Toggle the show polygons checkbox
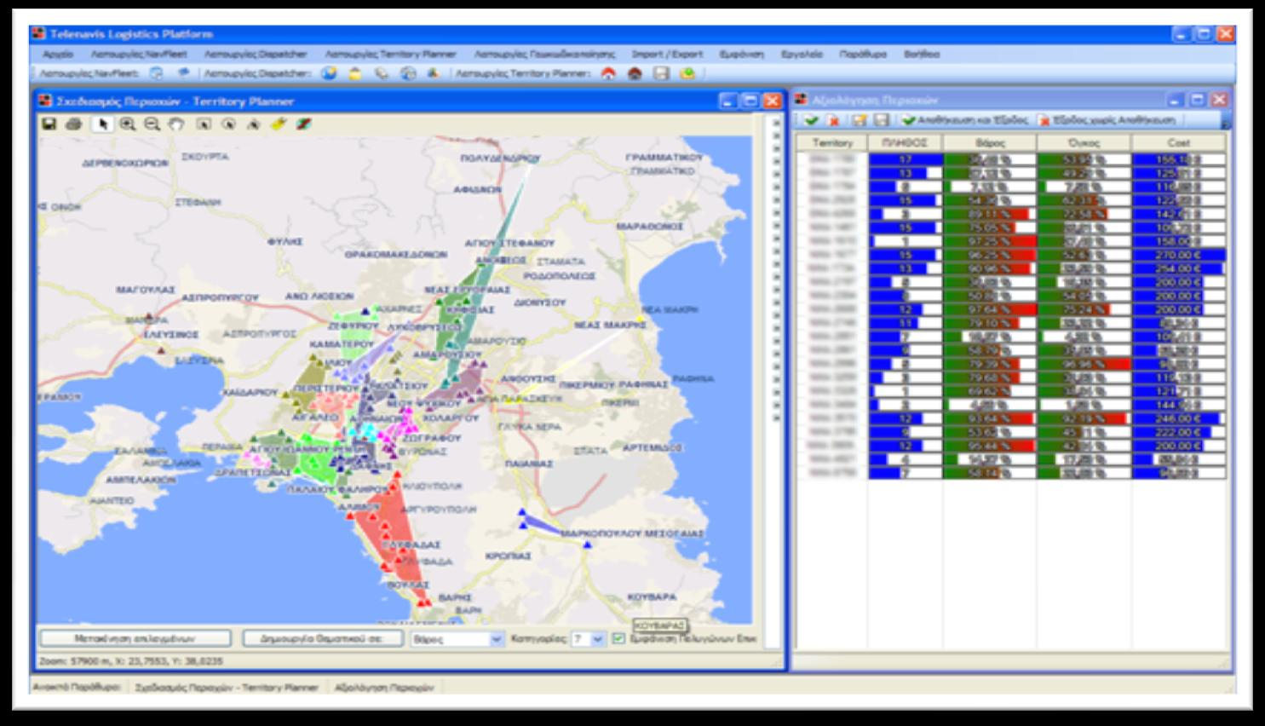This screenshot has width=1265, height=726. click(x=619, y=638)
